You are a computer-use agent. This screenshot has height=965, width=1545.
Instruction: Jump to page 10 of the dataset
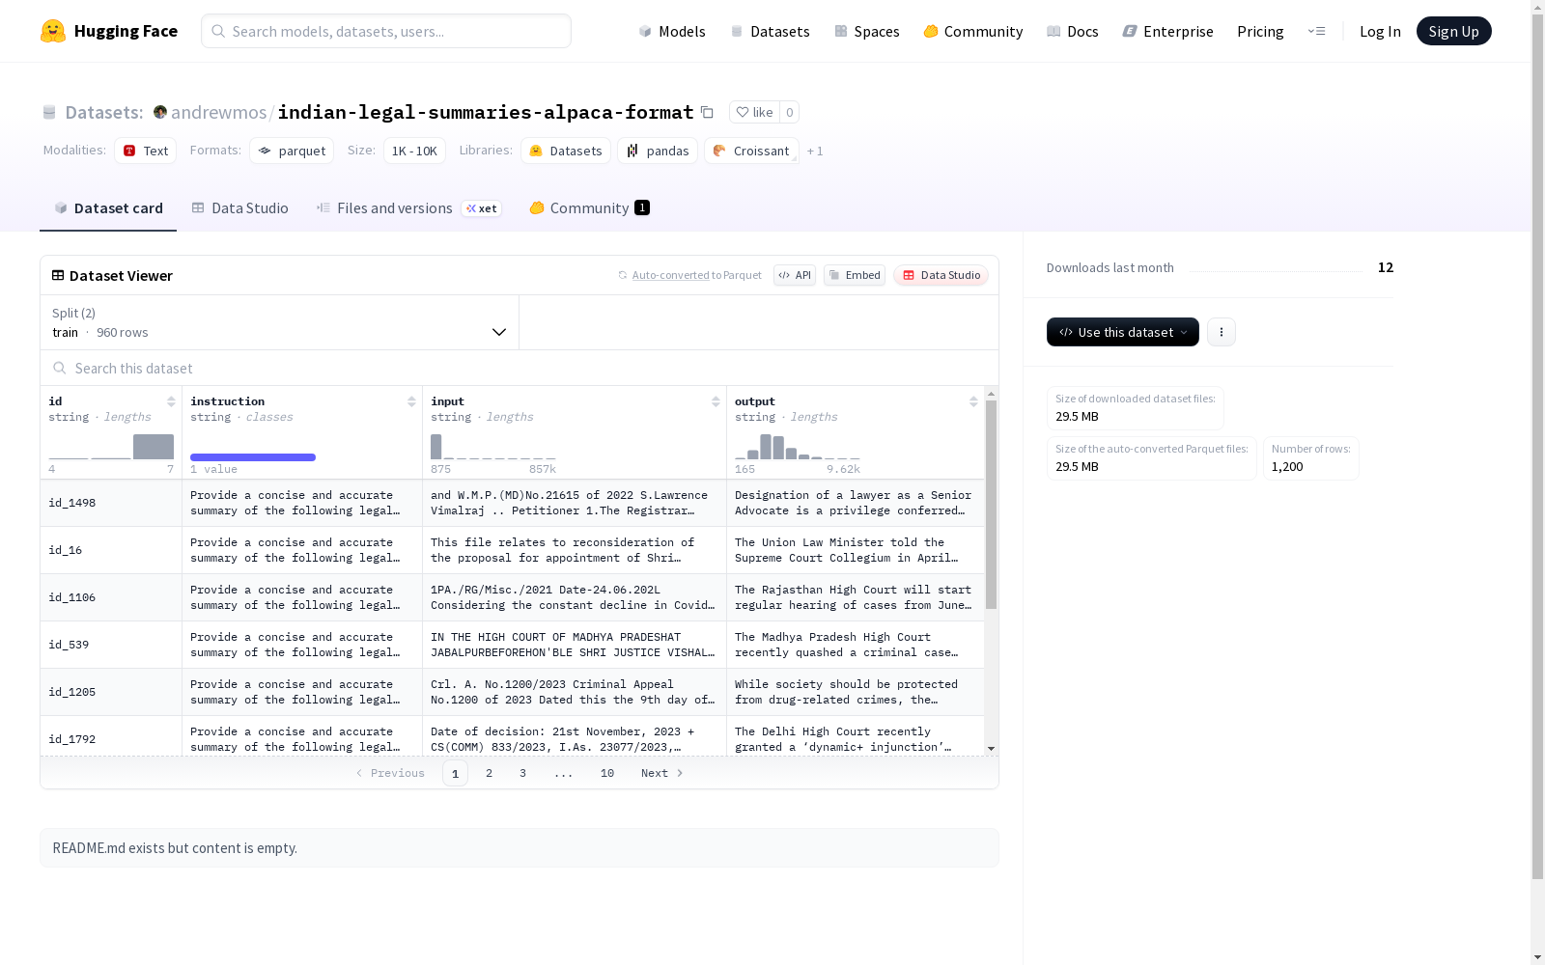[607, 773]
